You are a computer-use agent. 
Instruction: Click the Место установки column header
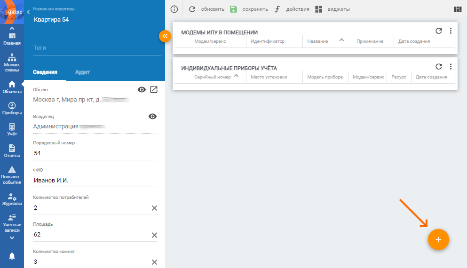[x=269, y=77]
